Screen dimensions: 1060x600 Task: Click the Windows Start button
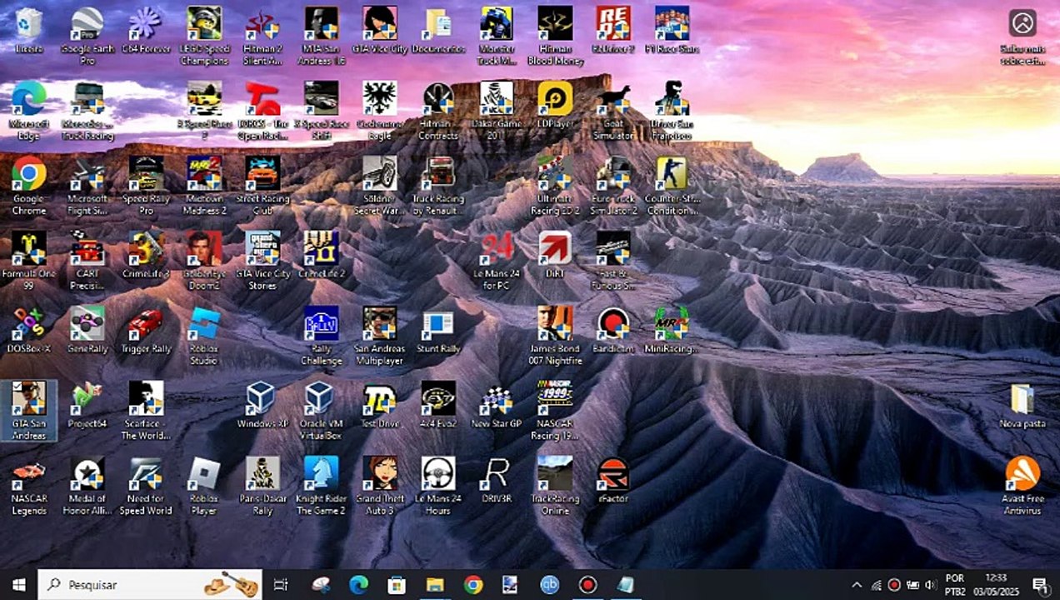pos(18,585)
